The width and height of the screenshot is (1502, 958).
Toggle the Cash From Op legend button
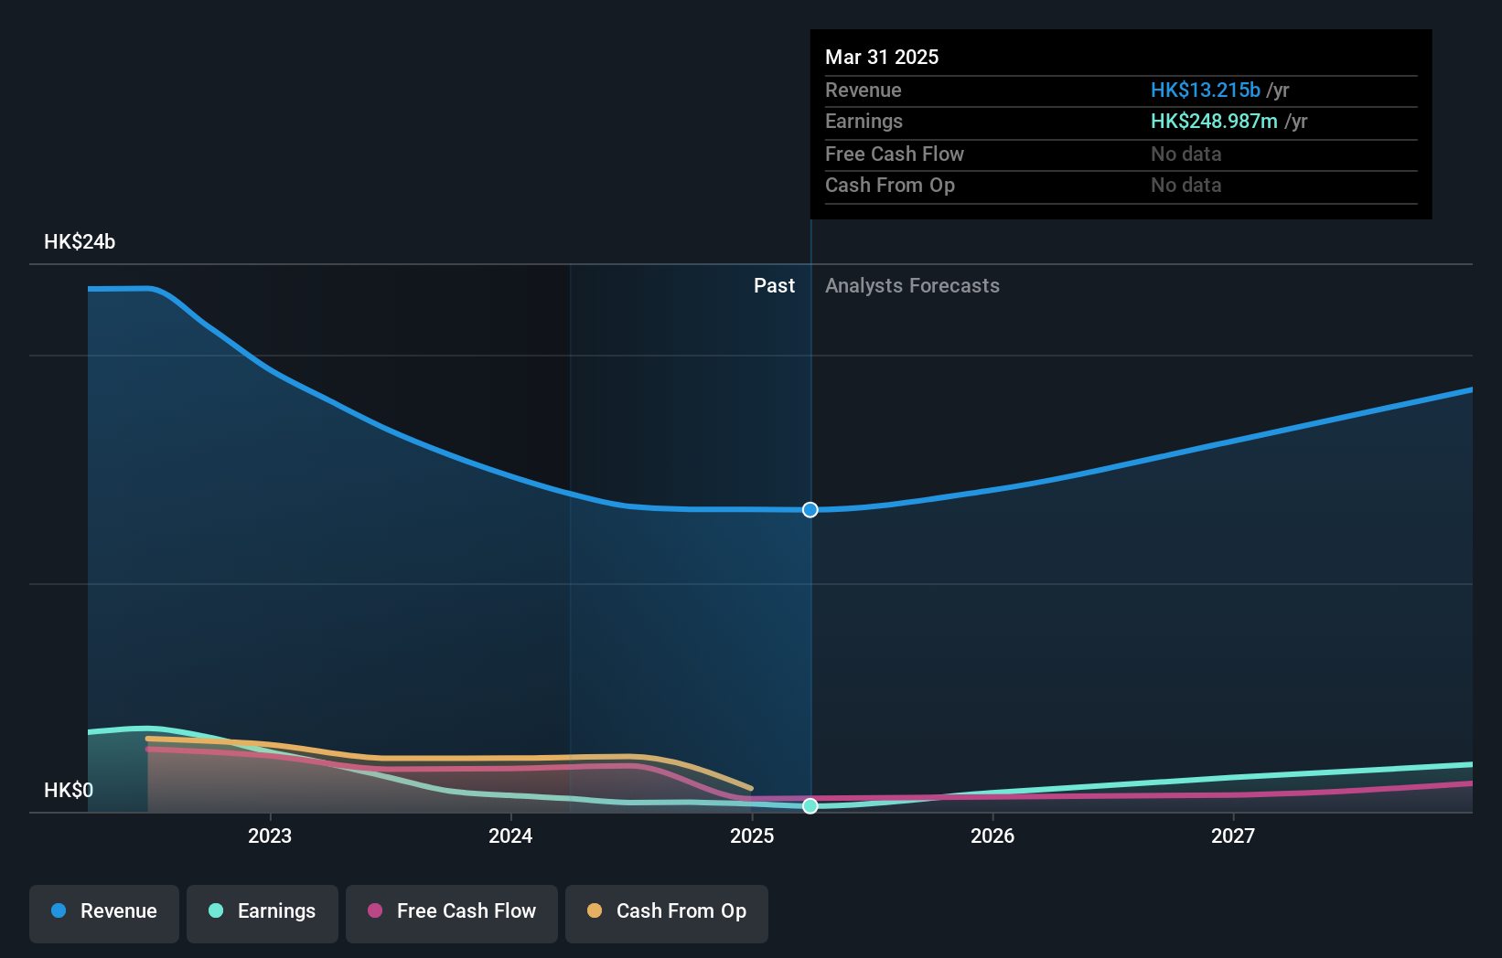(x=667, y=913)
